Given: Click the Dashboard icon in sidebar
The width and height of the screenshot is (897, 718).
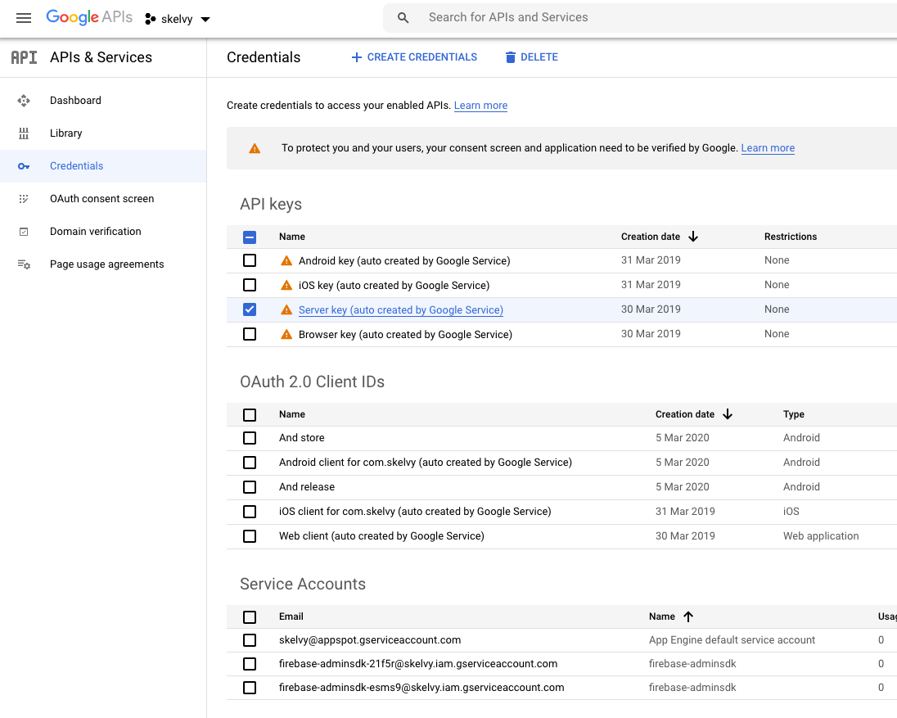Looking at the screenshot, I should [24, 101].
